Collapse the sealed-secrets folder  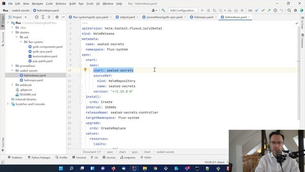click(12, 71)
